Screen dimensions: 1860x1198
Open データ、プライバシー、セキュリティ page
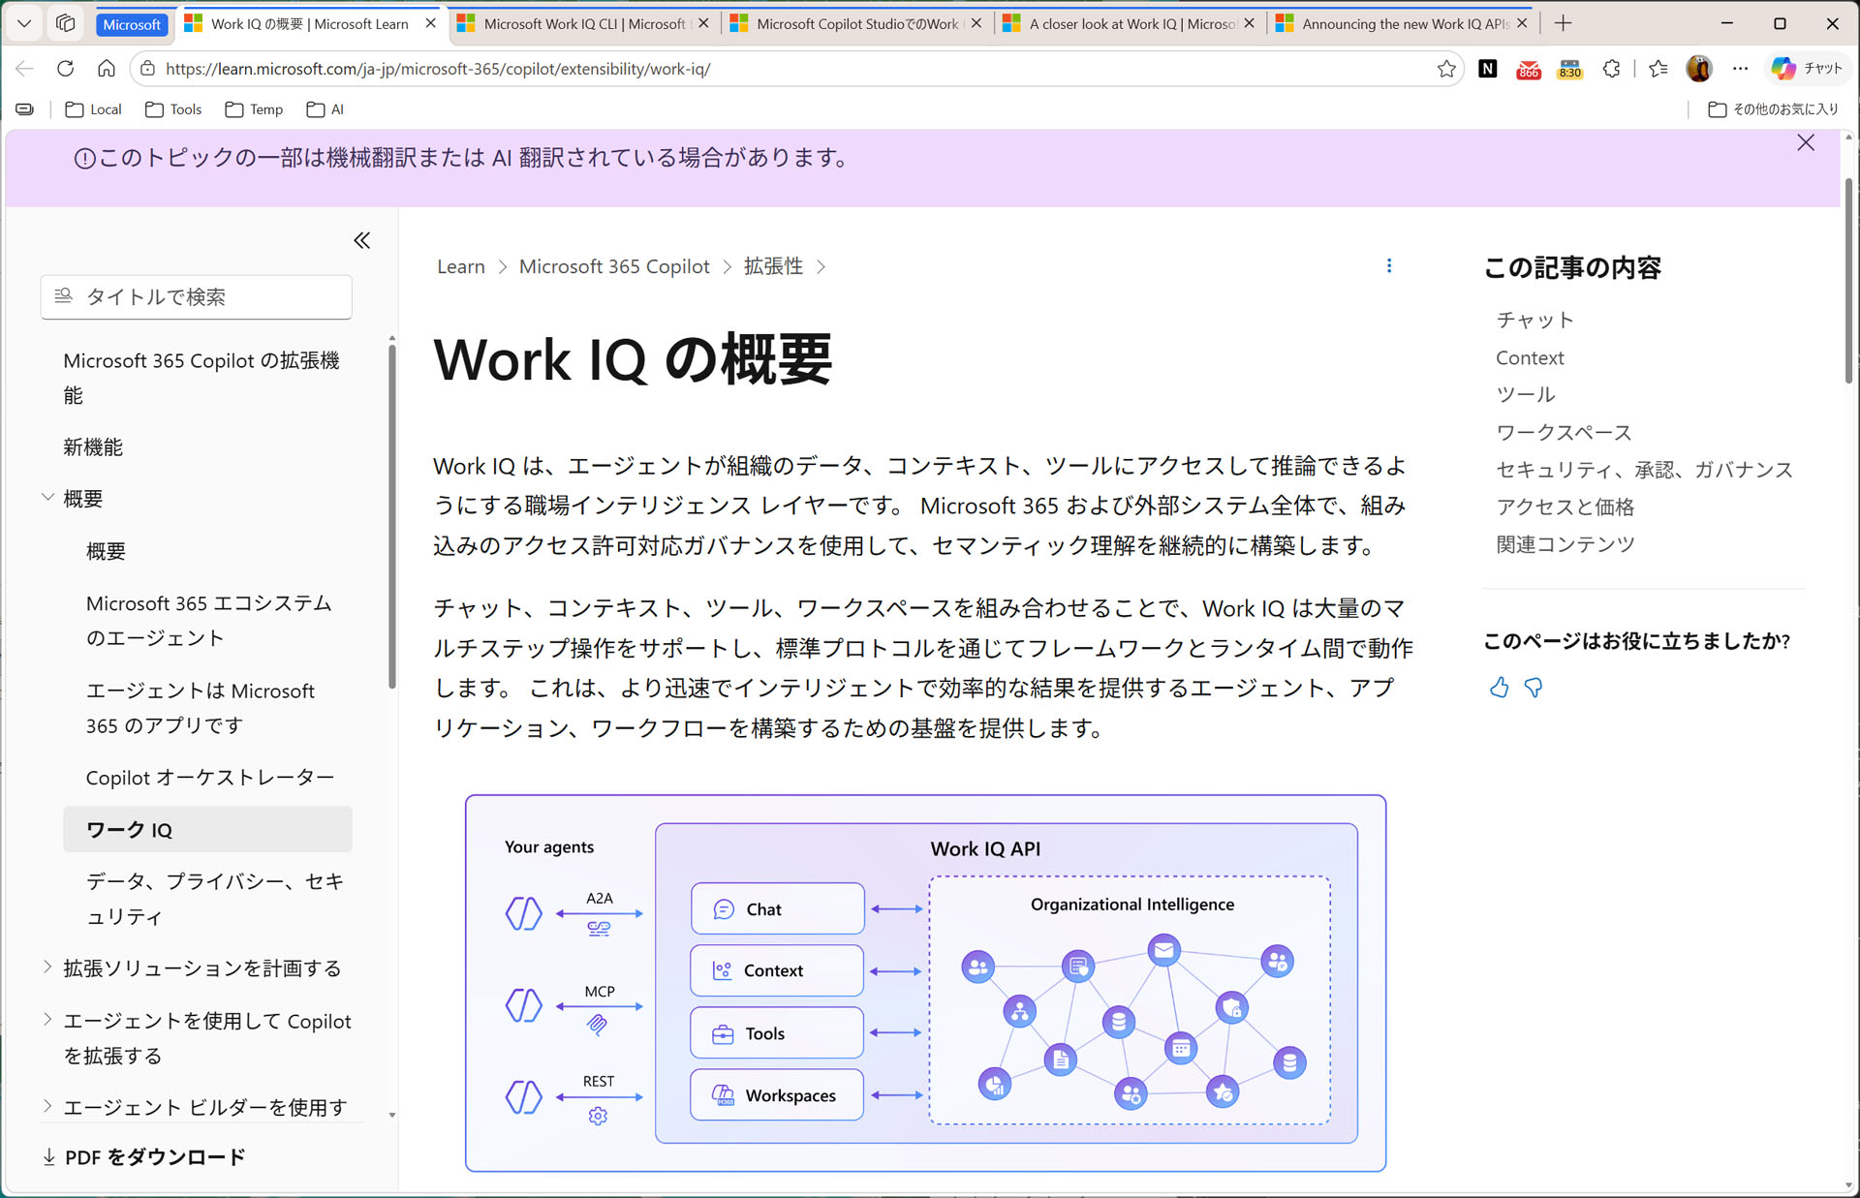215,899
